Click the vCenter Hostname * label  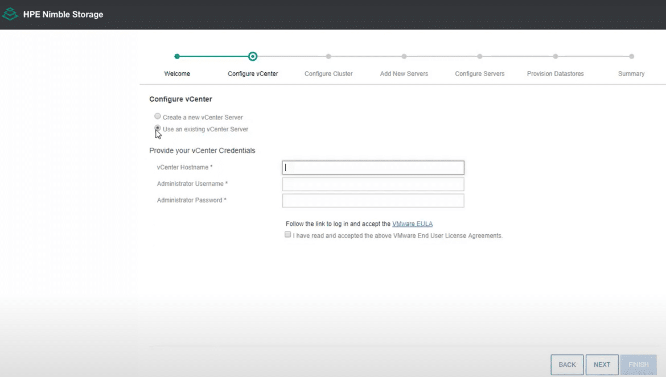coord(185,168)
